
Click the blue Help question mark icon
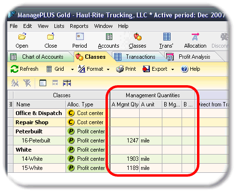(x=184, y=69)
